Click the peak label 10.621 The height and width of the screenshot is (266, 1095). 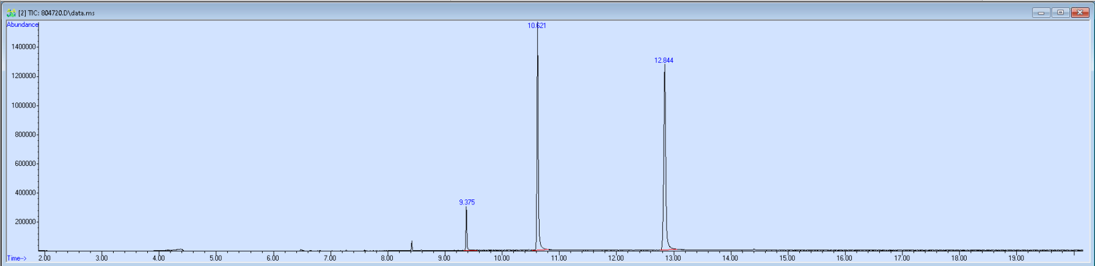[537, 26]
